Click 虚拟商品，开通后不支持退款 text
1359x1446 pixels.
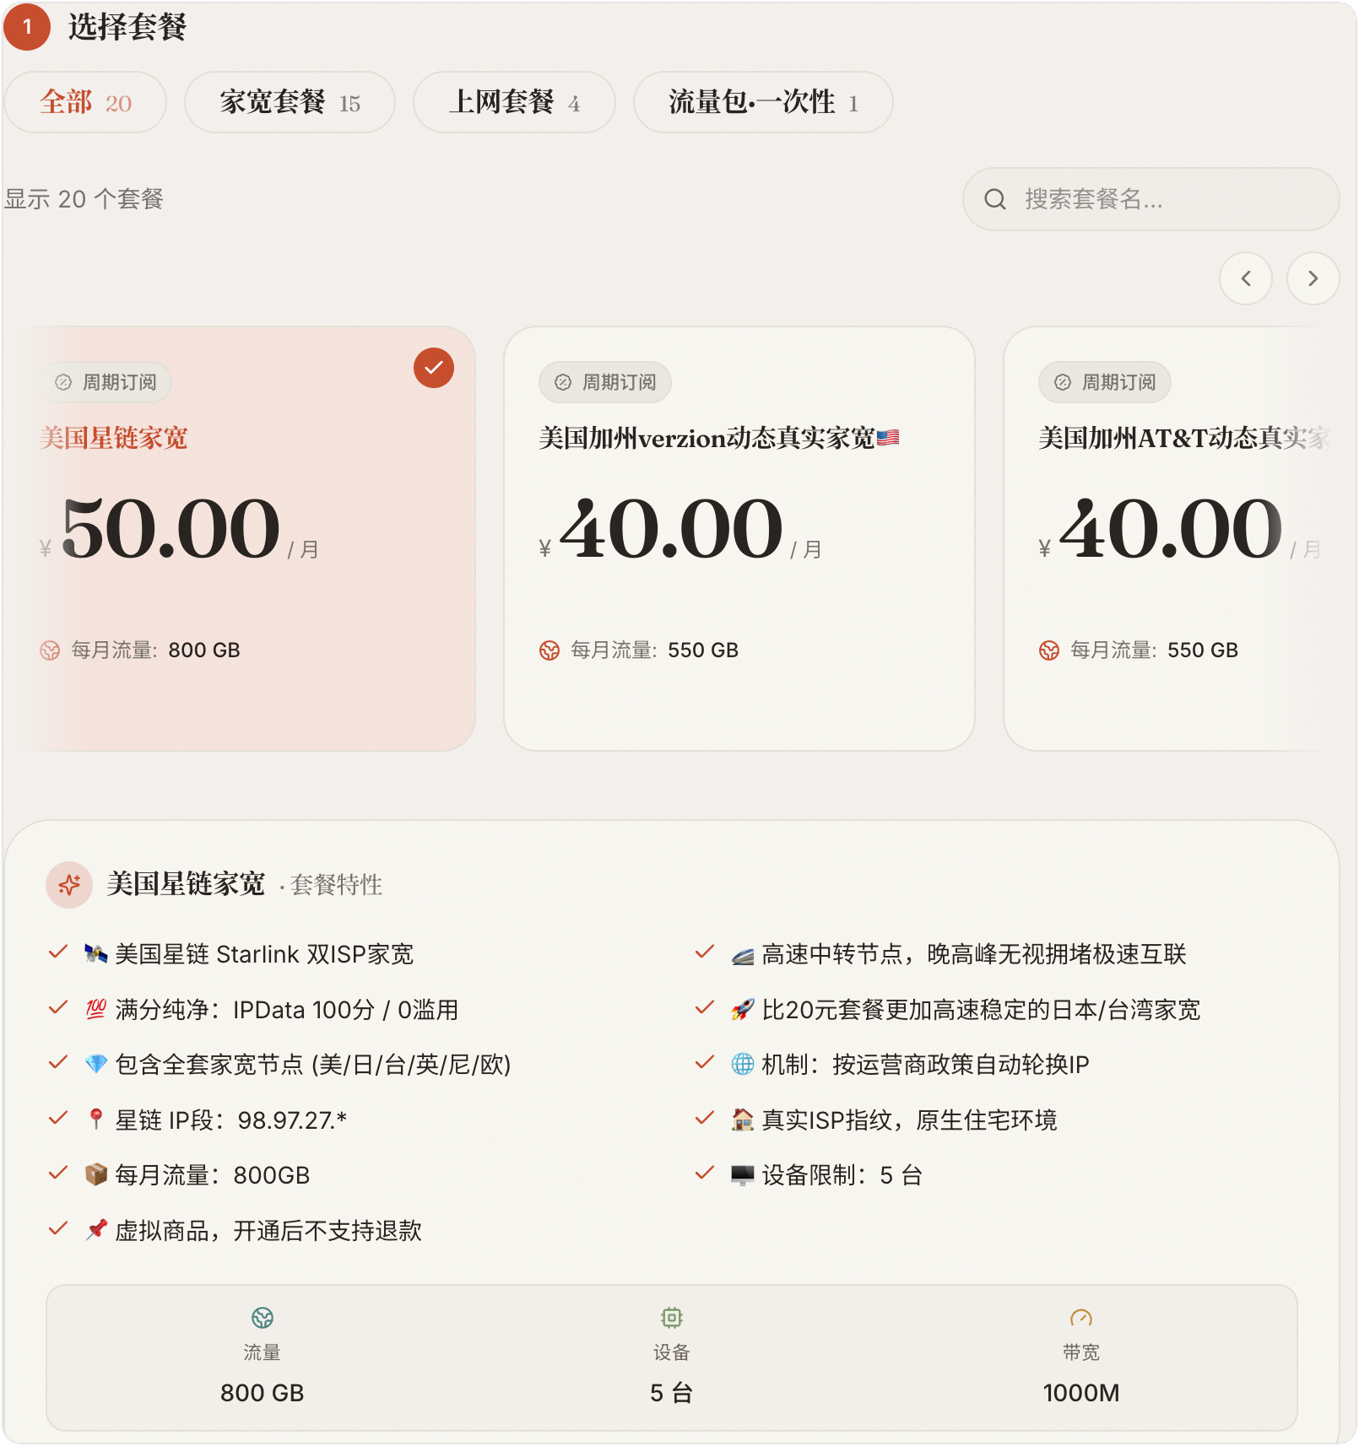click(268, 1230)
